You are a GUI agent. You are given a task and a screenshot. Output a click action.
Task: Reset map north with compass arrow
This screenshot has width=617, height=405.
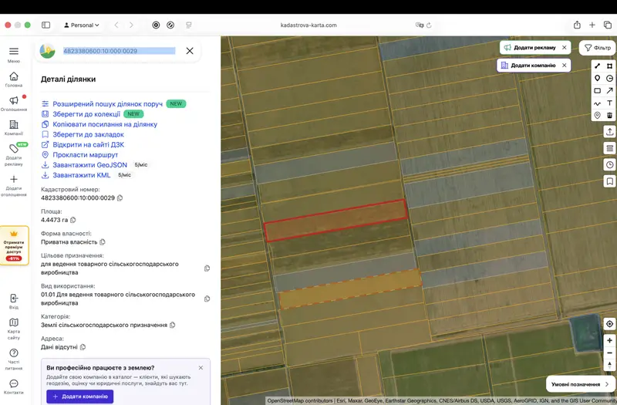tap(609, 365)
